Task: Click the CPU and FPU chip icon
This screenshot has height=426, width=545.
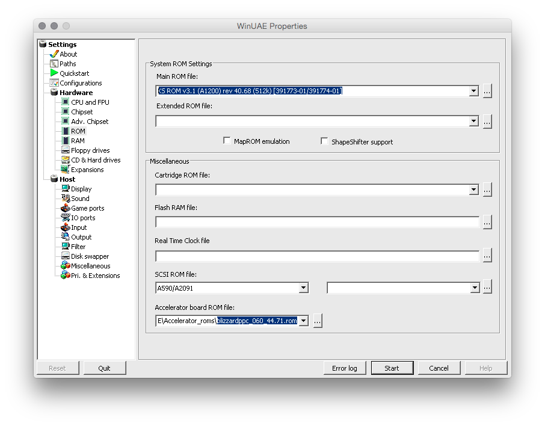Action: [x=66, y=102]
